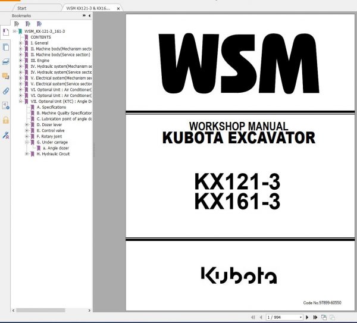
Task: Open the Digital signatures sidebar icon
Action: (6, 135)
